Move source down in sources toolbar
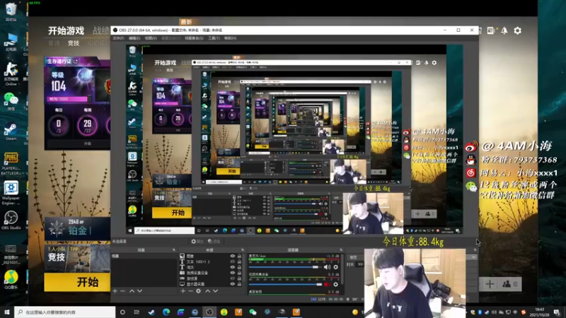This screenshot has height=318, width=566. click(216, 291)
